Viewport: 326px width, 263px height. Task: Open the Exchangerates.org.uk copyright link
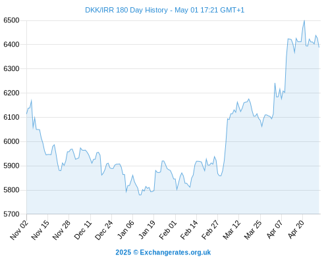tap(163, 252)
